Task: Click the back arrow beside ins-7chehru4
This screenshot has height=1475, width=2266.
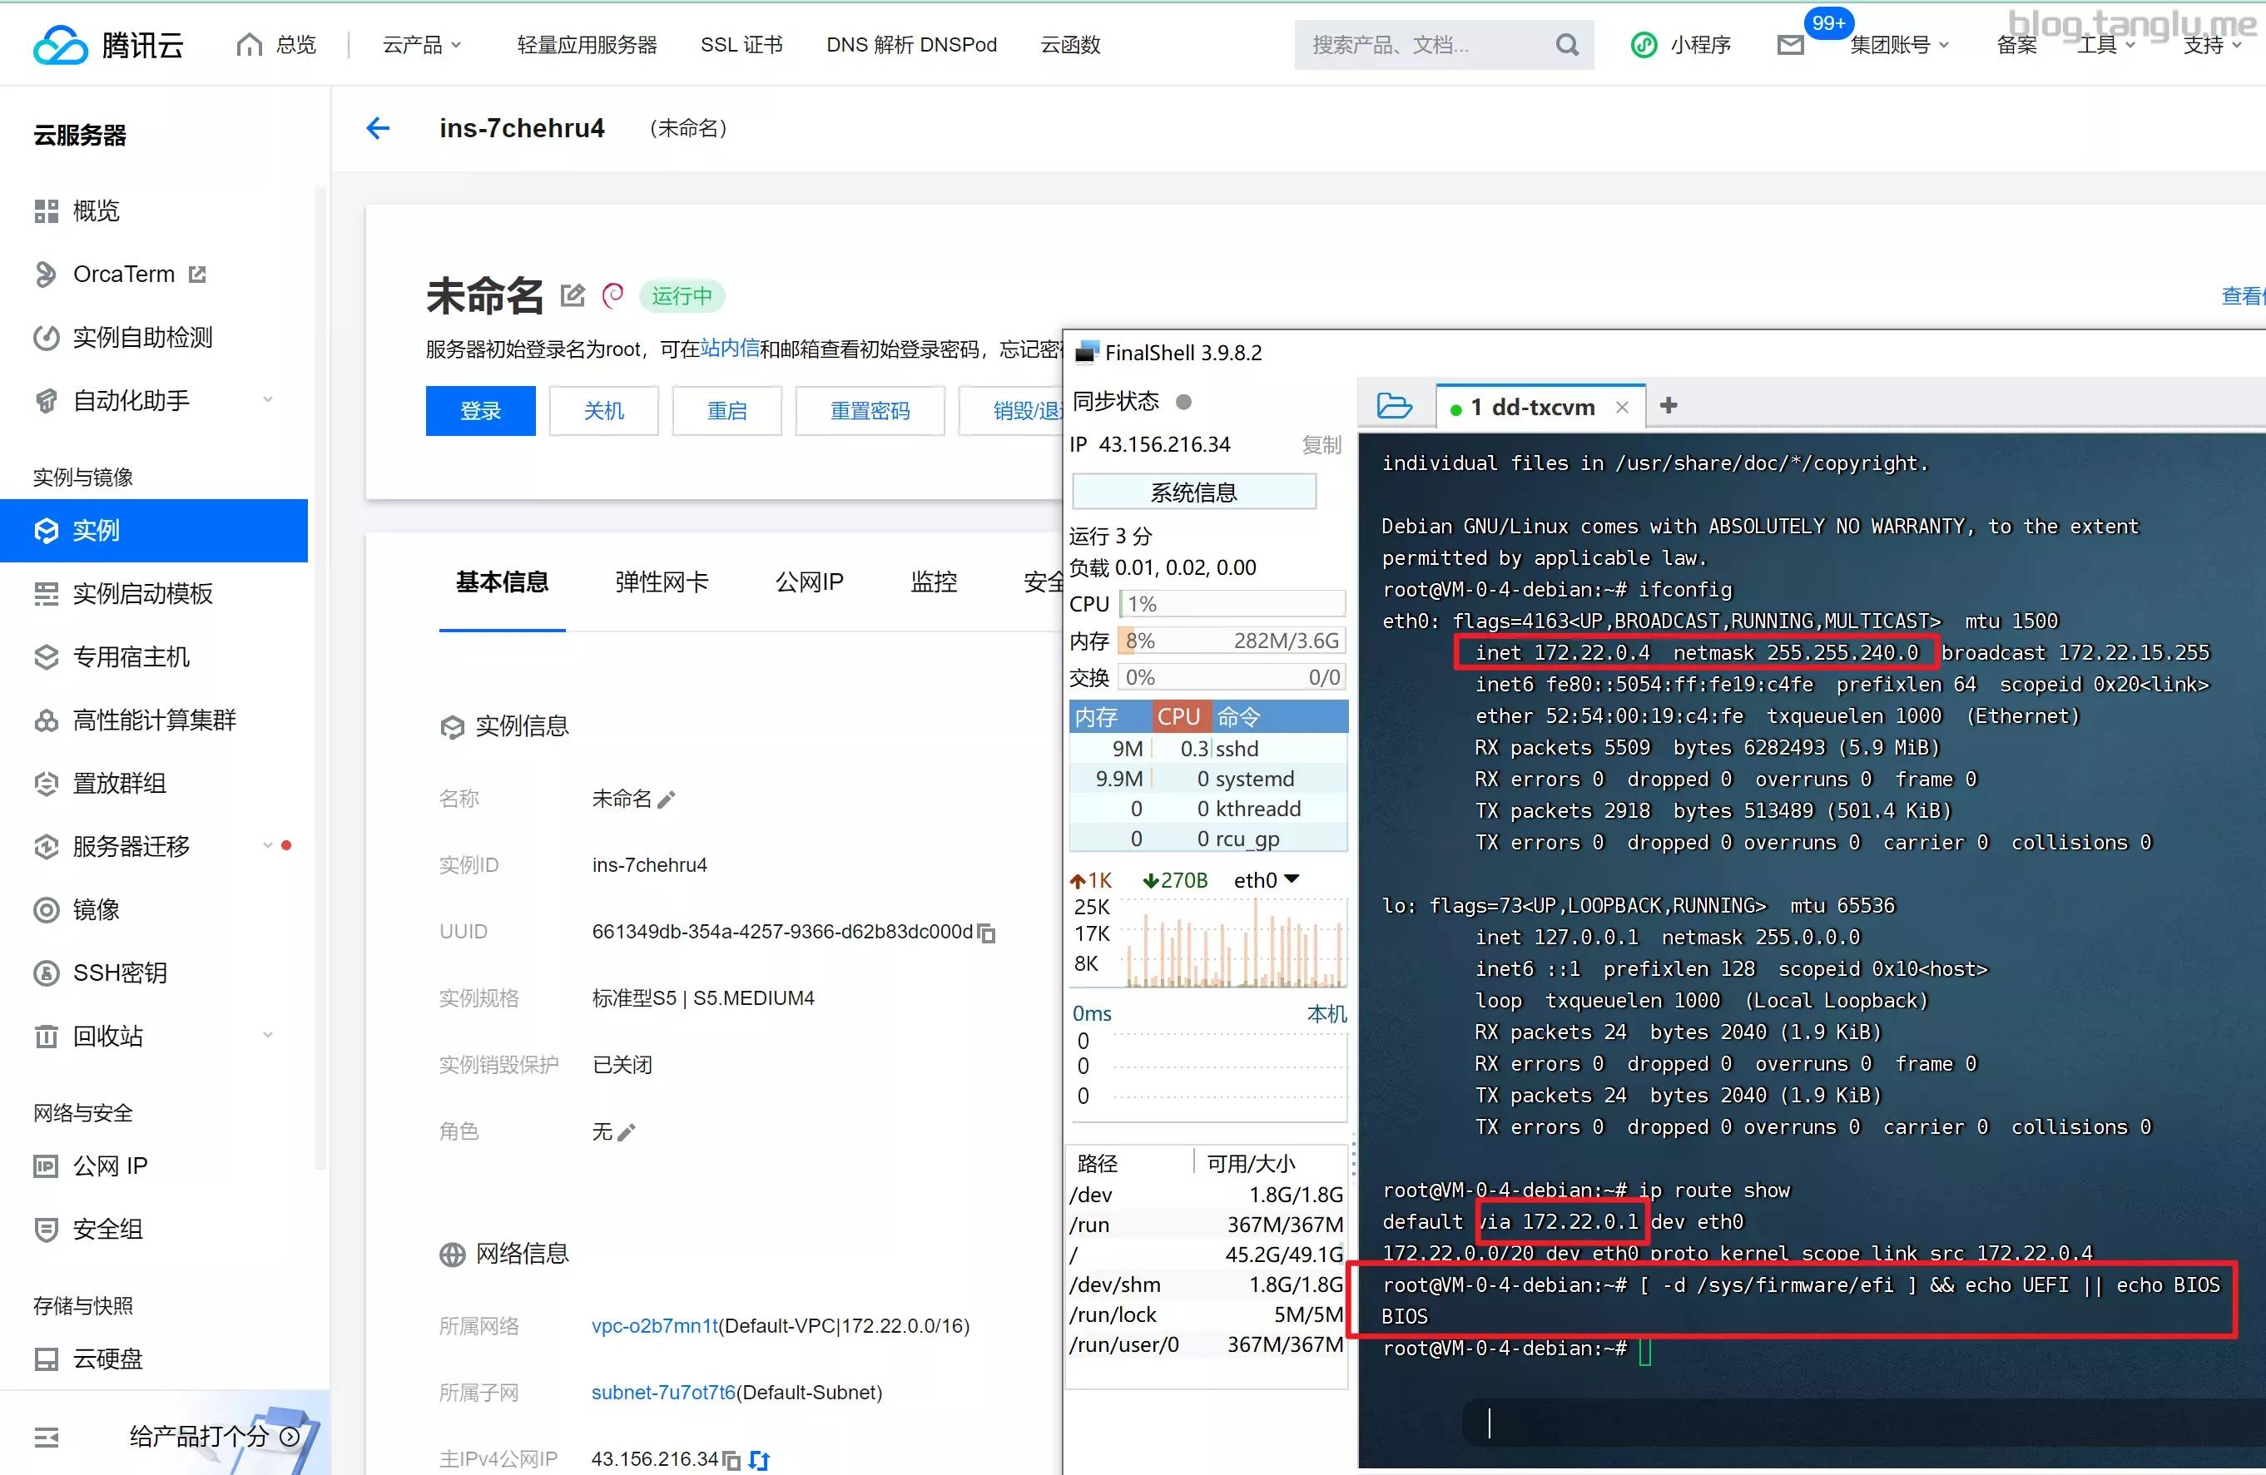Action: 378,127
